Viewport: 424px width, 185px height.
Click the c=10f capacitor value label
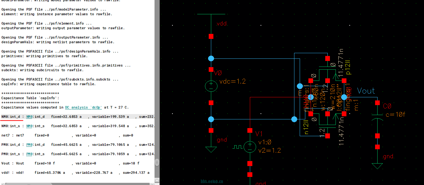pos(396,114)
